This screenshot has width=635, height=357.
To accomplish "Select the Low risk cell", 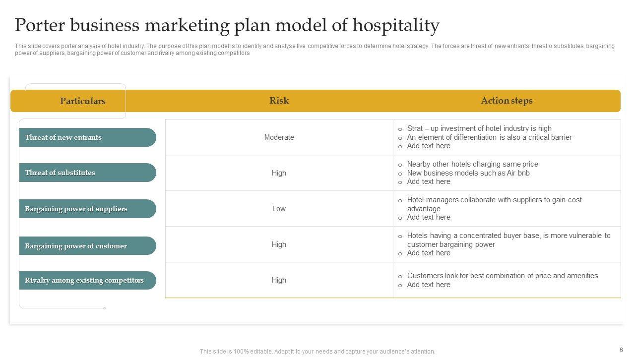I will click(279, 209).
